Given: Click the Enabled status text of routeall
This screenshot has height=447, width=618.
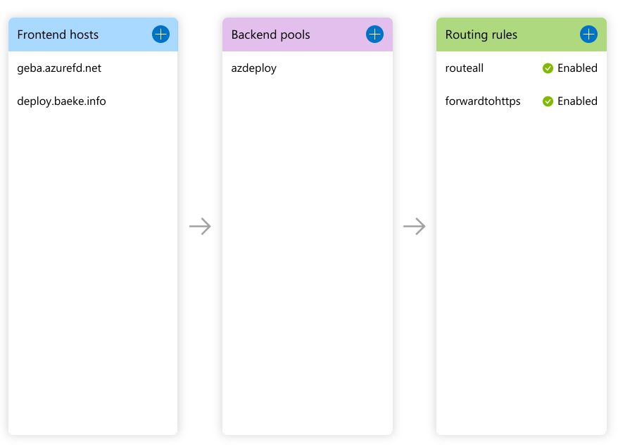Looking at the screenshot, I should 577,68.
